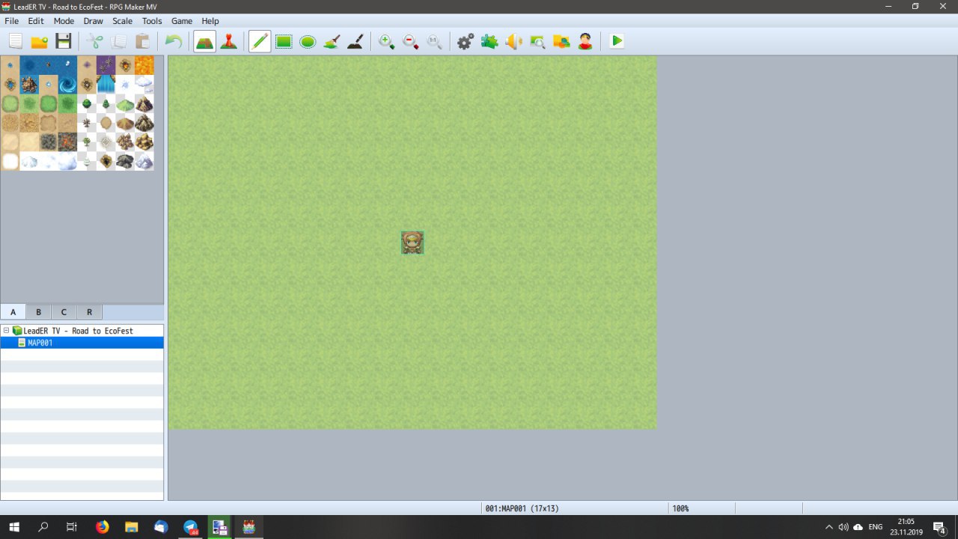Select the Shadow Pen tool
The image size is (958, 539).
(356, 41)
